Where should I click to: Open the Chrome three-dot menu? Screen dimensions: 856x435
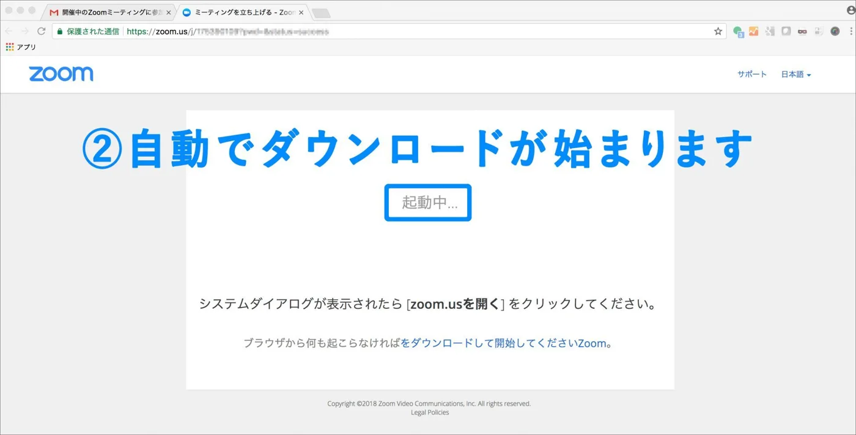click(851, 31)
